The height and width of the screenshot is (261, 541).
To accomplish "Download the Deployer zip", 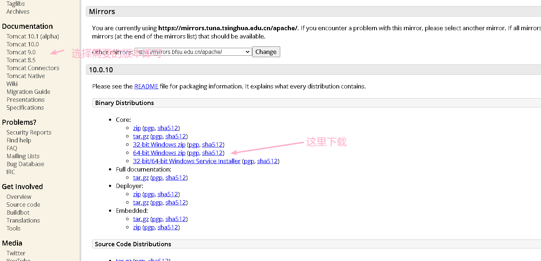I will click(137, 194).
